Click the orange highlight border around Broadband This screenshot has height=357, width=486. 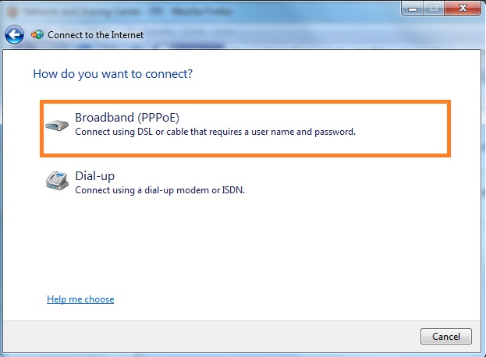pyautogui.click(x=245, y=102)
